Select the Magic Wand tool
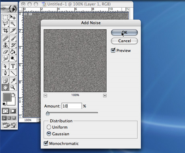The width and height of the screenshot is (185, 153). coord(13,24)
